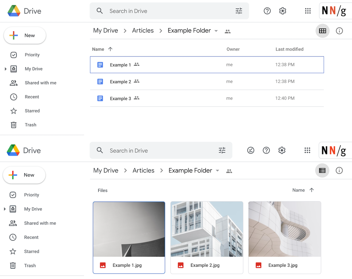
Task: Click red image icon beside Example 3.jpg
Action: click(258, 265)
